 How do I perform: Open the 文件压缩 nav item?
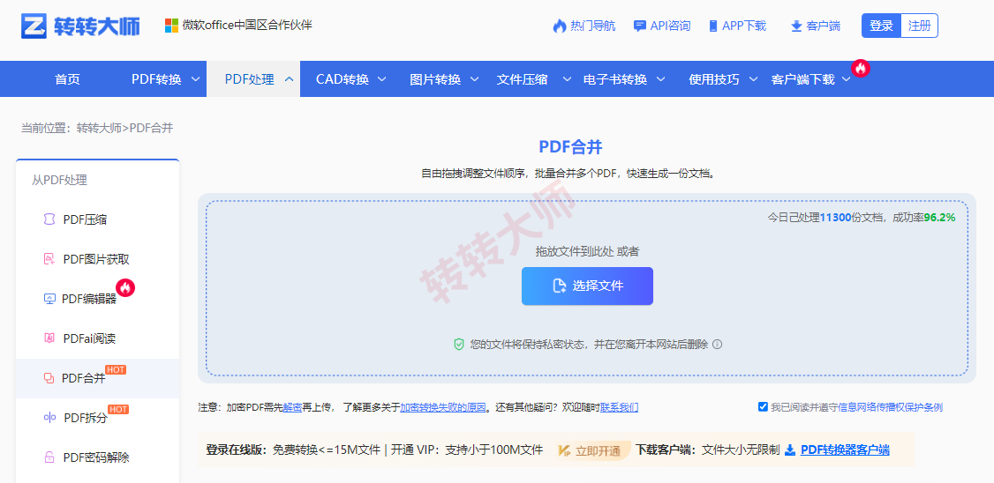pos(523,79)
